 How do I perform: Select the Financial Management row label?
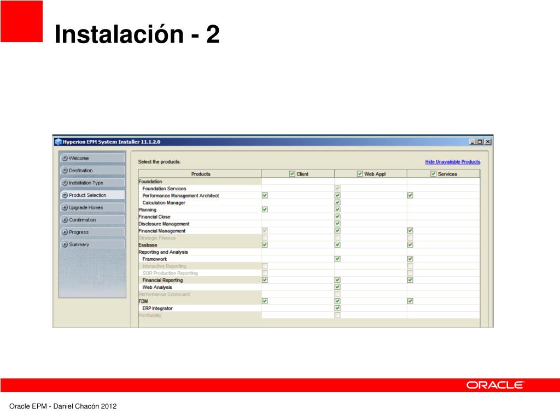pyautogui.click(x=162, y=231)
